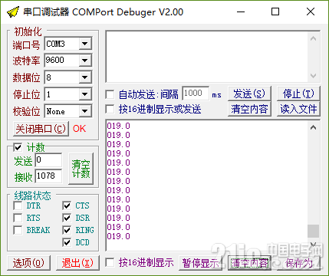Minimize the COMPort Debuger window

click(241, 11)
